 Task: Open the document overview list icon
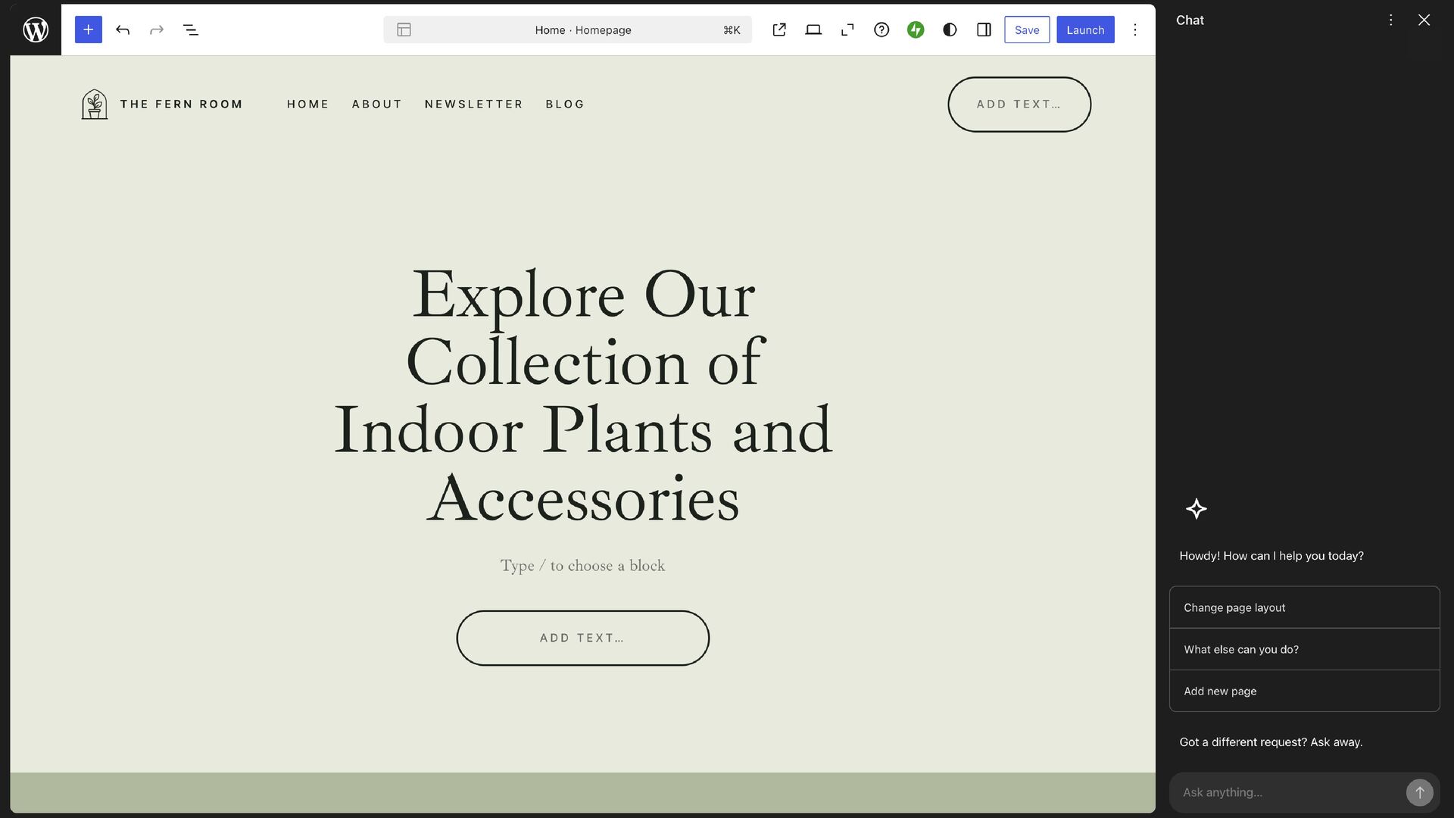pyautogui.click(x=191, y=30)
